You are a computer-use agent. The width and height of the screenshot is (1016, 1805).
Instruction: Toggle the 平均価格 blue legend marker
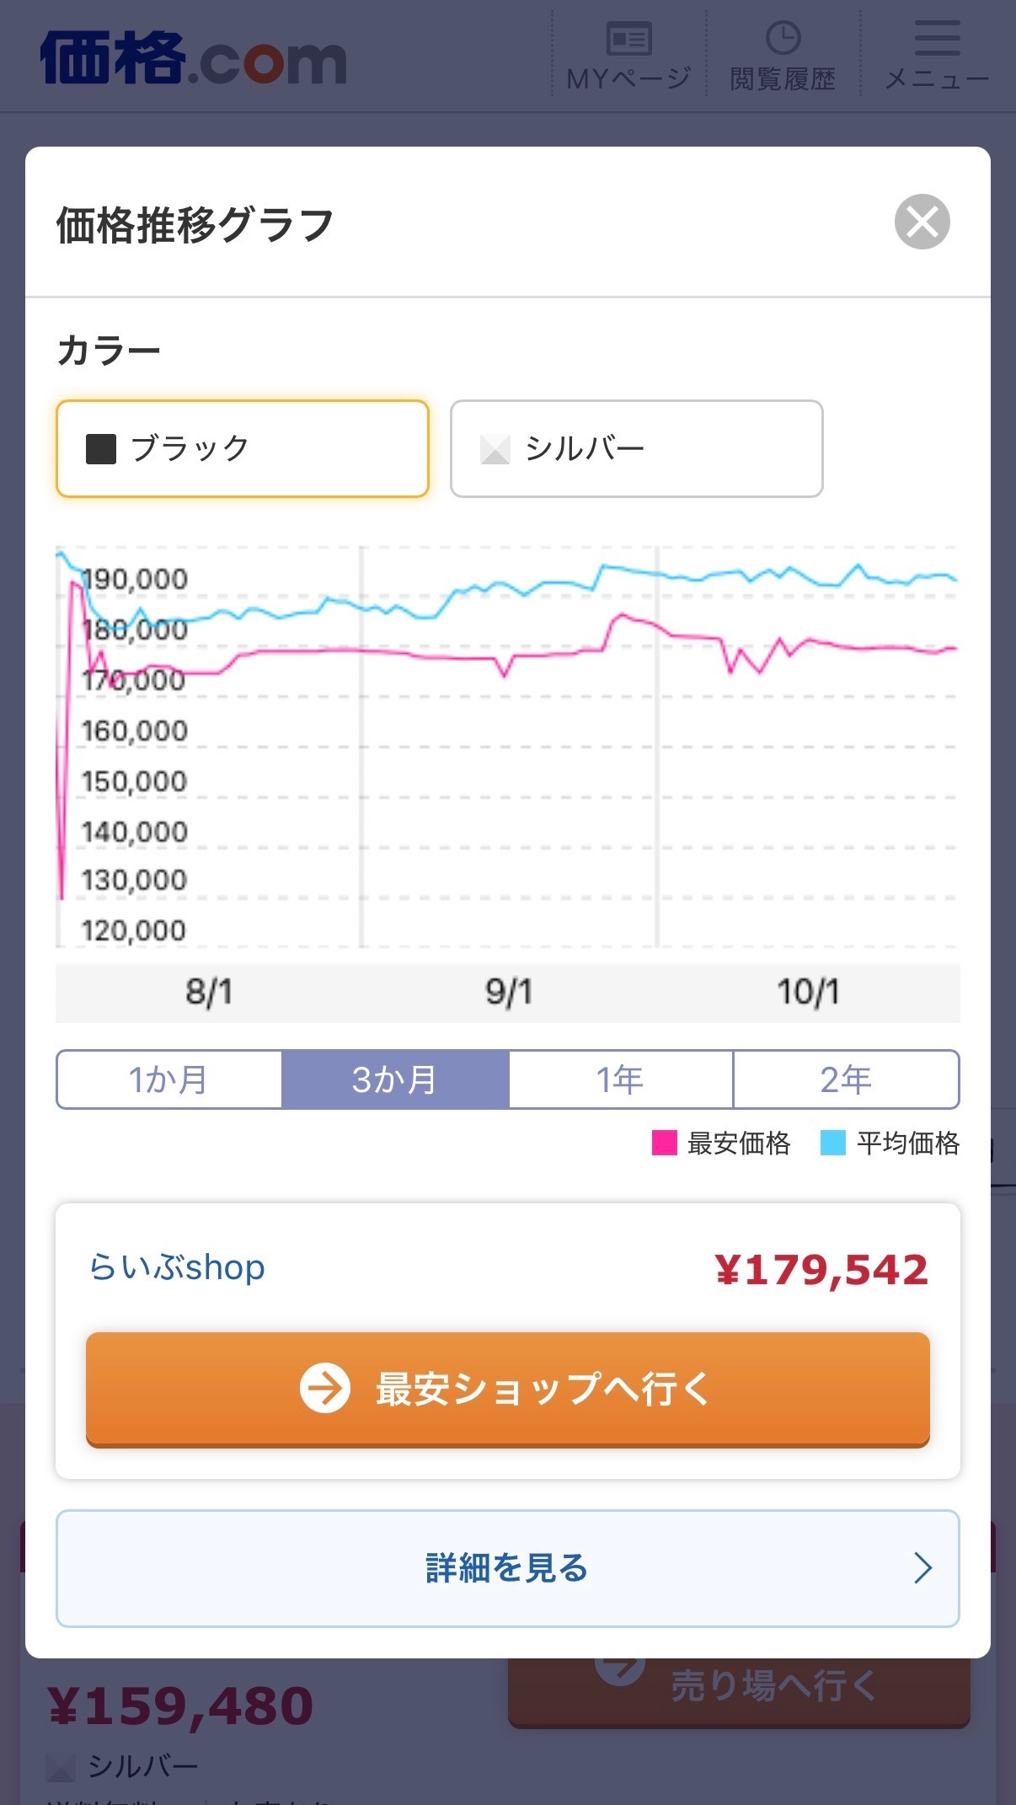click(x=833, y=1143)
